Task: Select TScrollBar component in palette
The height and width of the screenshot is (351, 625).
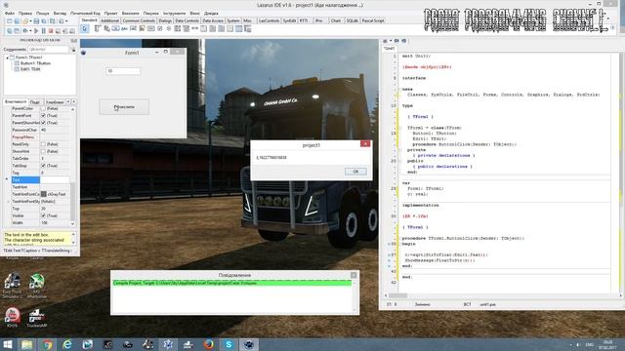Action: coord(195,28)
